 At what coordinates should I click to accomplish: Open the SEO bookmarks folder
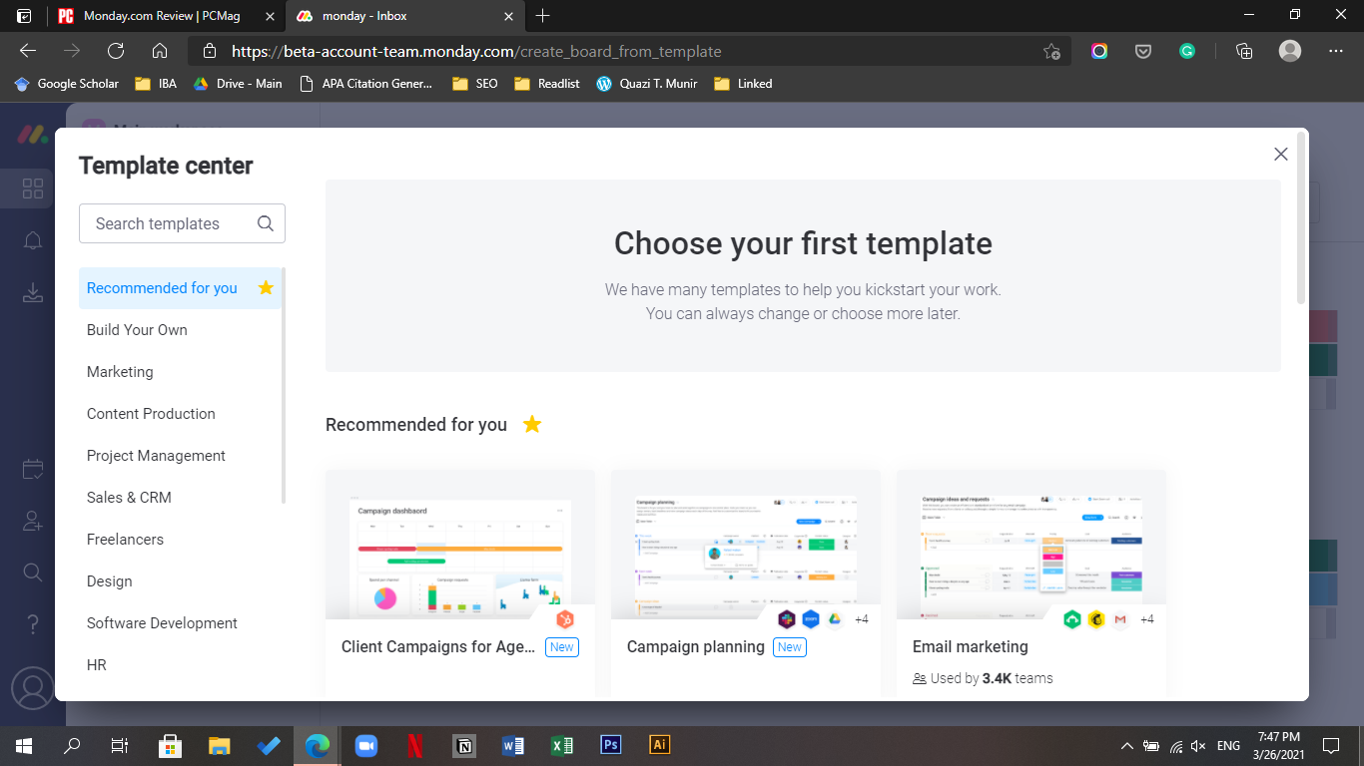(x=475, y=84)
